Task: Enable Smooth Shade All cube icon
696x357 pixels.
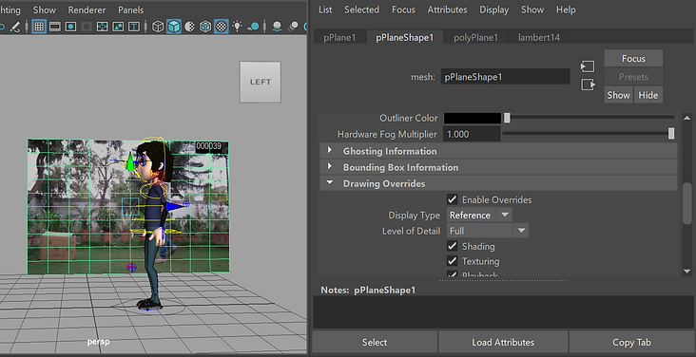Action: (174, 27)
